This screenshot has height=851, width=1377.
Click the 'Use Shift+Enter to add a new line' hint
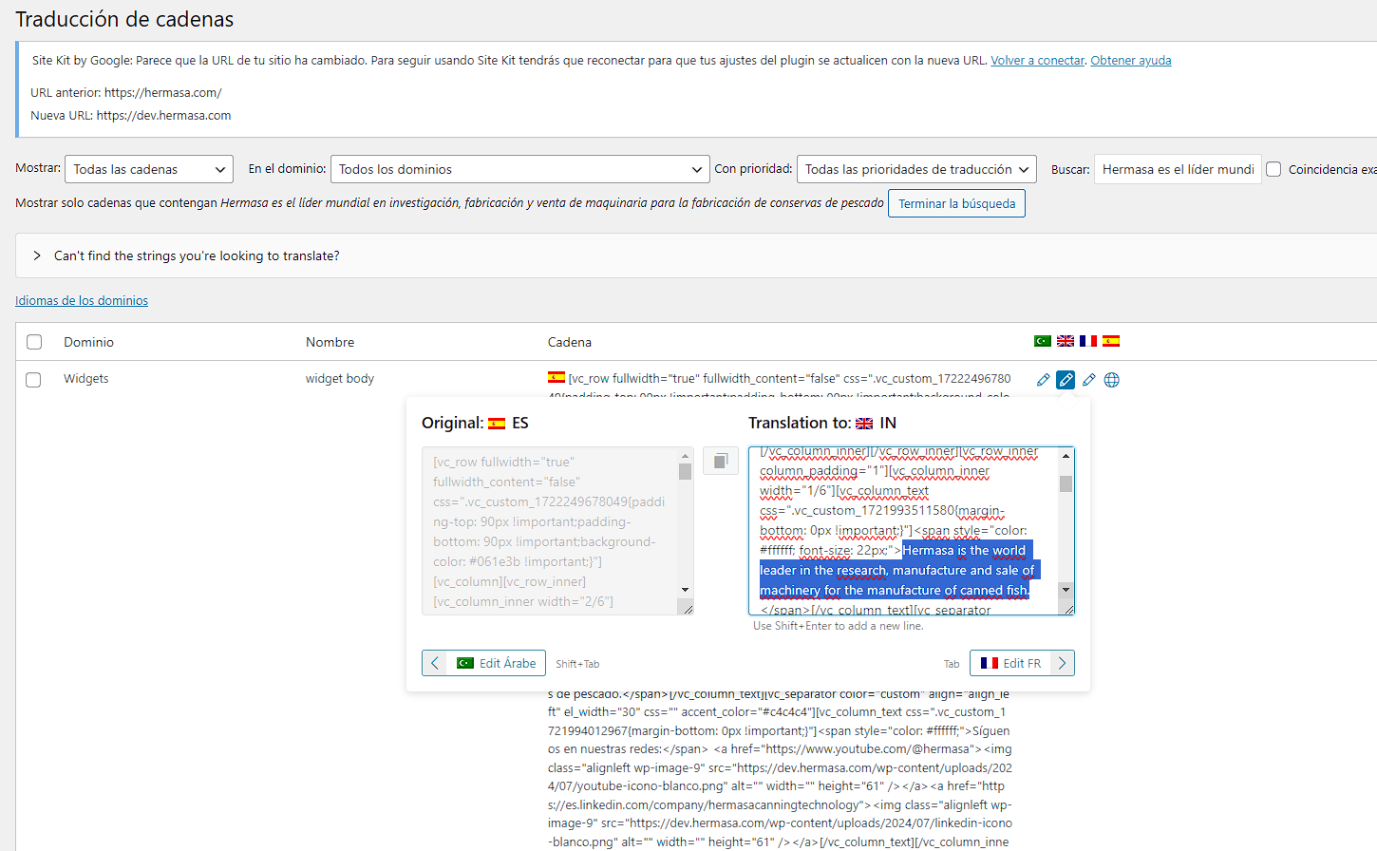click(838, 626)
